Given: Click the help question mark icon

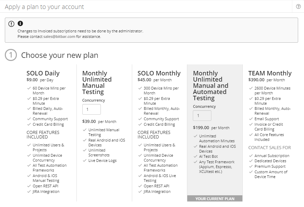Looking at the screenshot, I should [x=298, y=6].
